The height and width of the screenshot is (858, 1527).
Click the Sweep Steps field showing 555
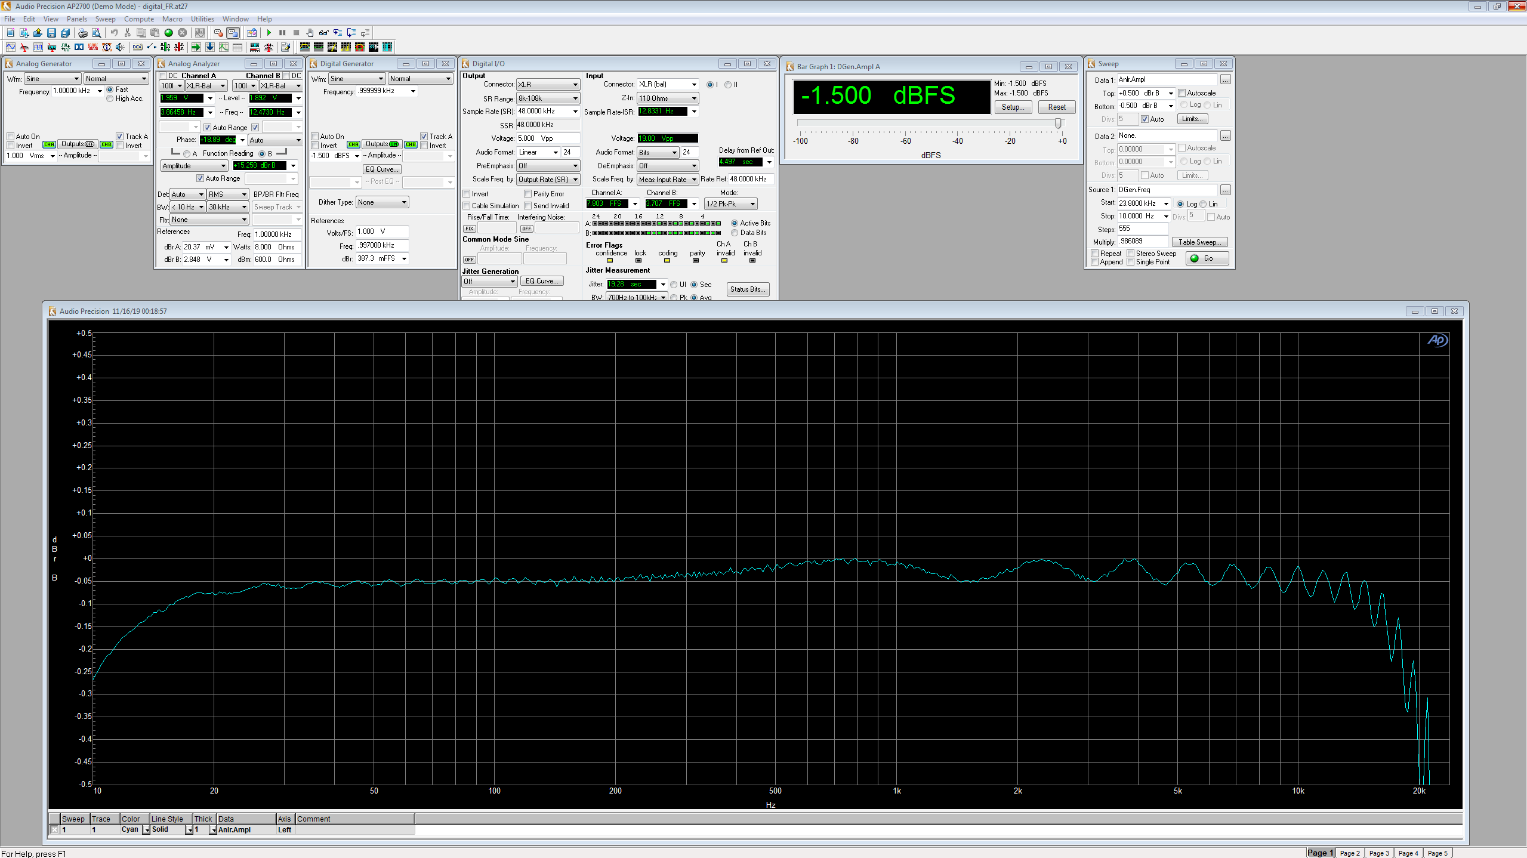[x=1142, y=229]
